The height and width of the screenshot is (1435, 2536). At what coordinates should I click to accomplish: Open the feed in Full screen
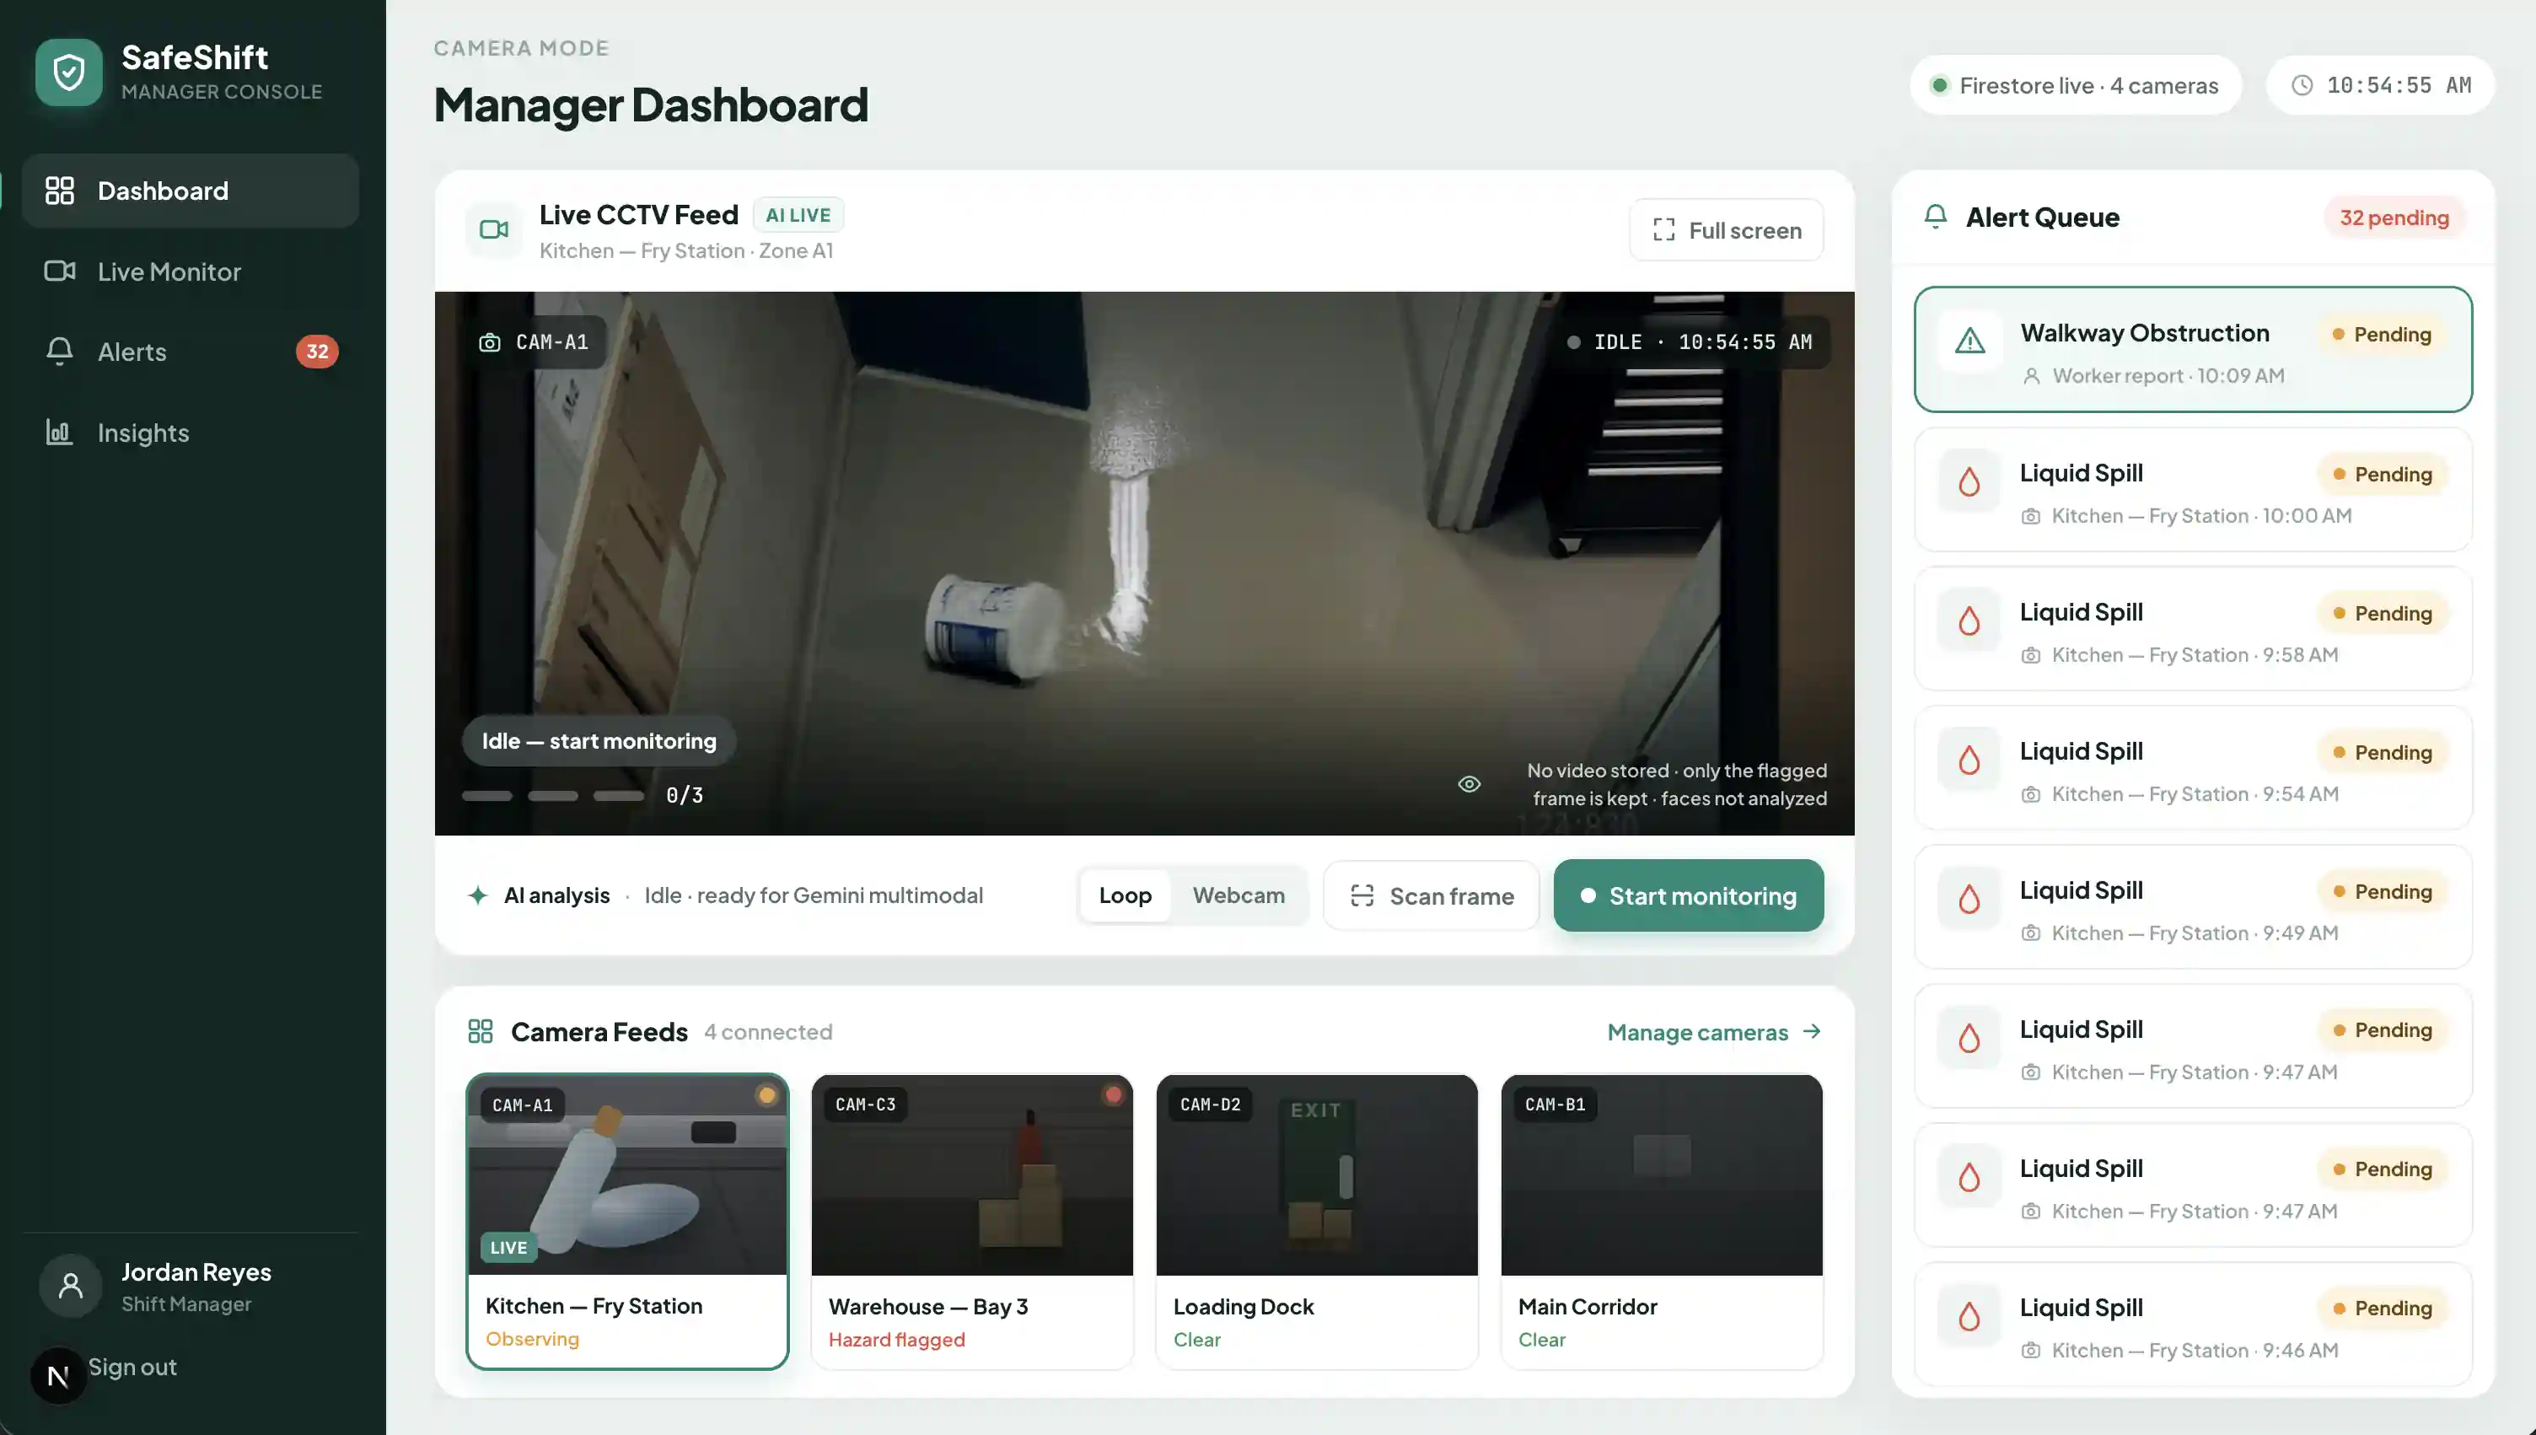coord(1726,229)
